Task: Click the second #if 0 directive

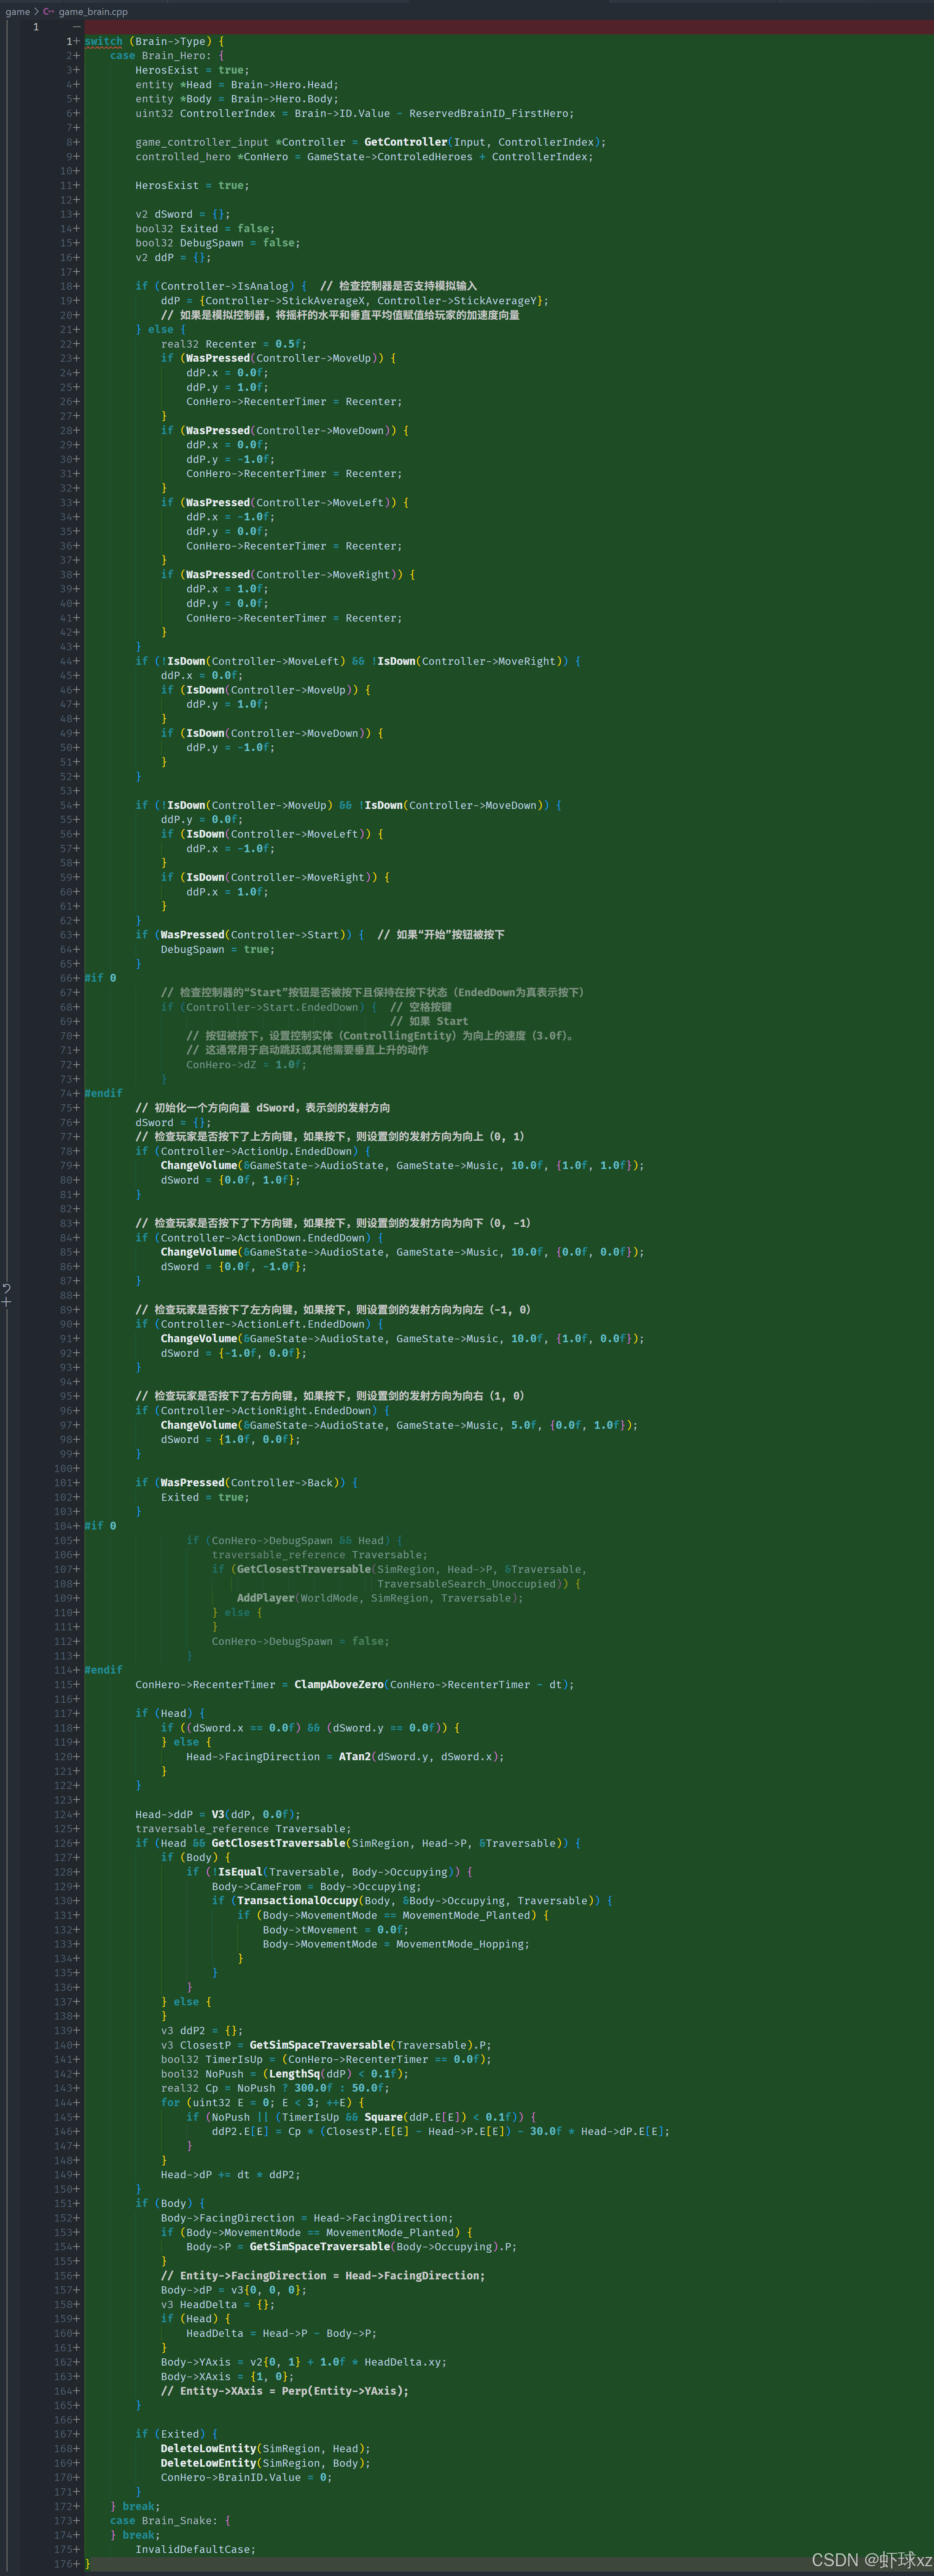Action: (x=100, y=1526)
